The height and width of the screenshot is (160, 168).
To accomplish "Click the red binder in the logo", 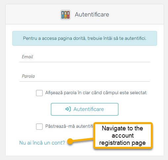I will tap(68, 15).
